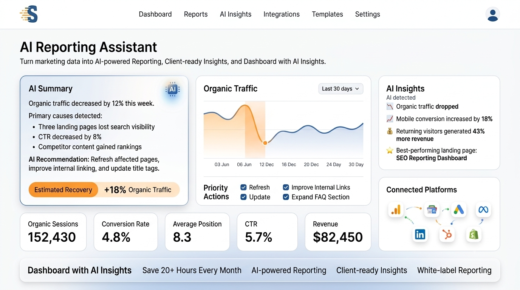This screenshot has width=520, height=290.
Task: Toggle the Update priority action checkbox
Action: (243, 197)
